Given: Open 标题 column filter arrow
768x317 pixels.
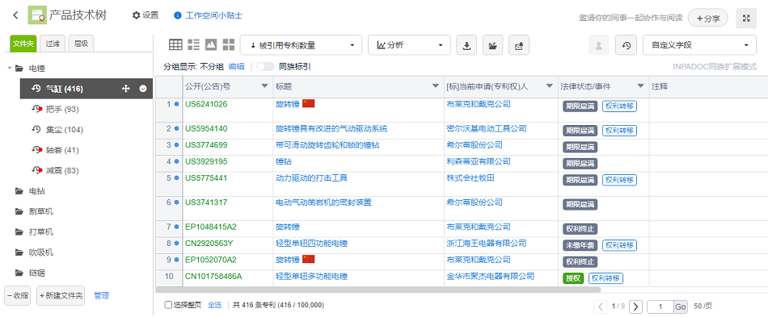Looking at the screenshot, I should coord(436,86).
